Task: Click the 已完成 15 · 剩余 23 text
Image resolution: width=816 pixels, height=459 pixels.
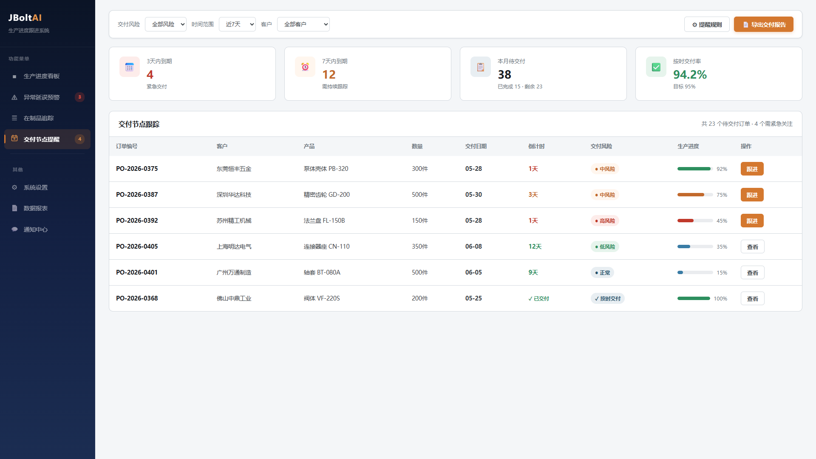Action: point(520,86)
